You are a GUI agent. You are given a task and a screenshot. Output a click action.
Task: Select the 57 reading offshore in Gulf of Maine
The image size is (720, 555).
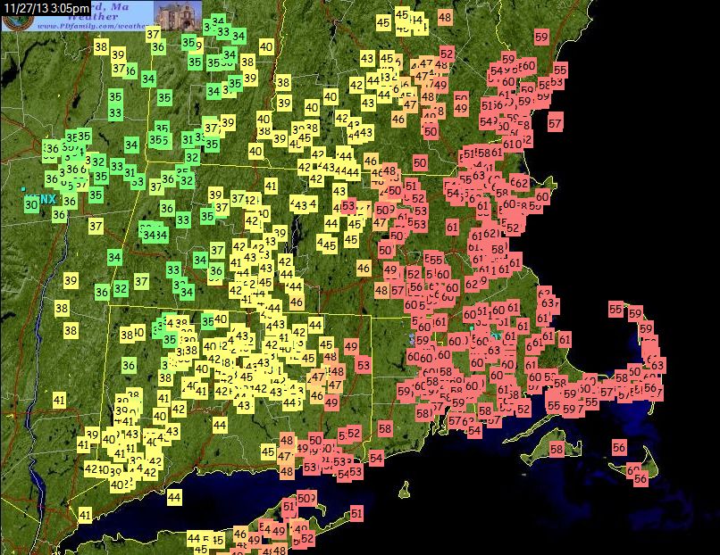[555, 123]
